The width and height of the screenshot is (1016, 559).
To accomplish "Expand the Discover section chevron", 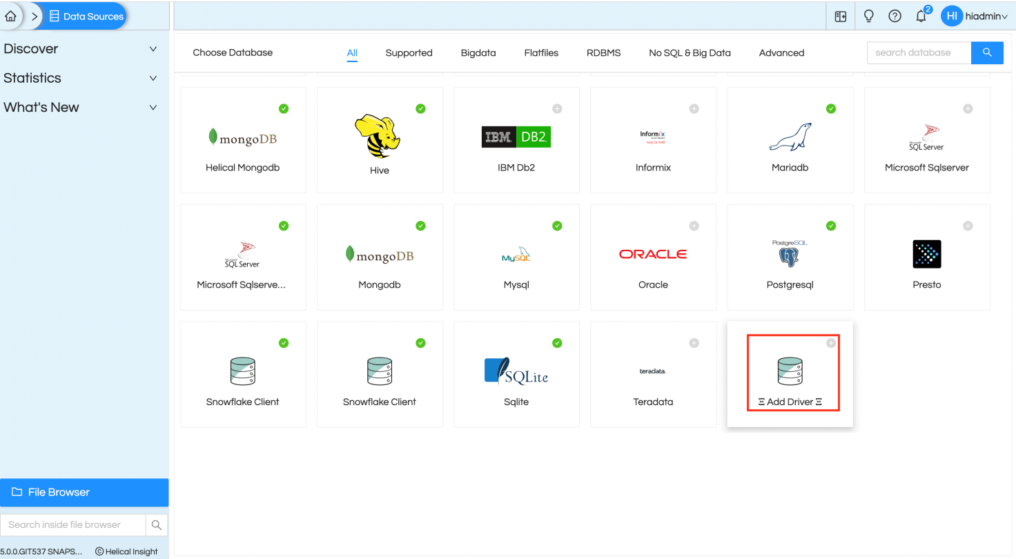I will [153, 49].
